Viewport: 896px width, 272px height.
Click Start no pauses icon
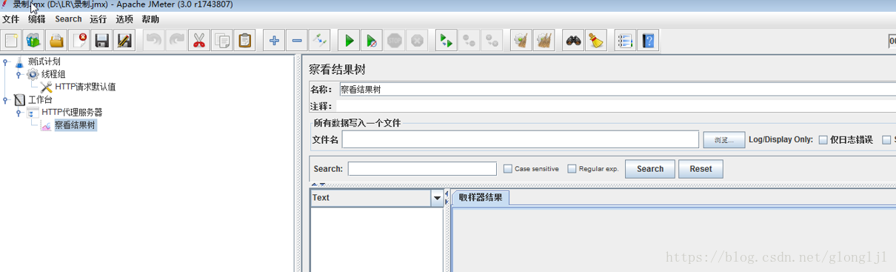[x=372, y=40]
